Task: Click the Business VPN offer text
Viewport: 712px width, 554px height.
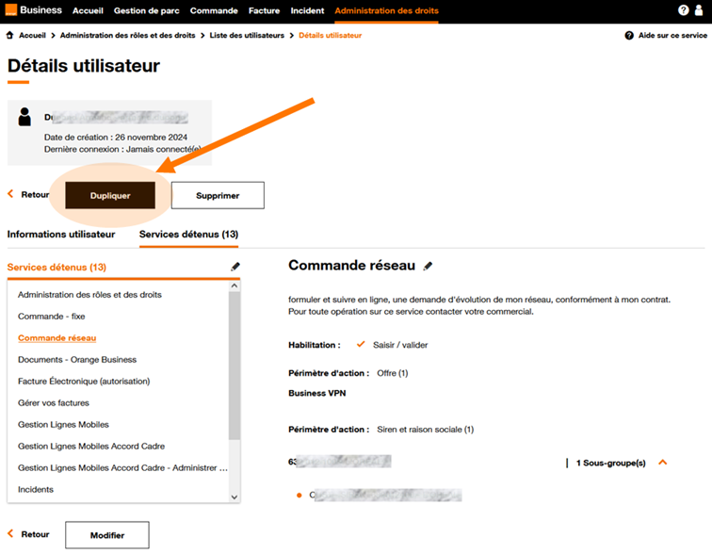Action: [317, 393]
